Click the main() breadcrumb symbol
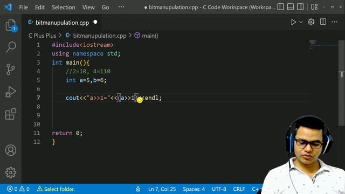 tap(150, 36)
